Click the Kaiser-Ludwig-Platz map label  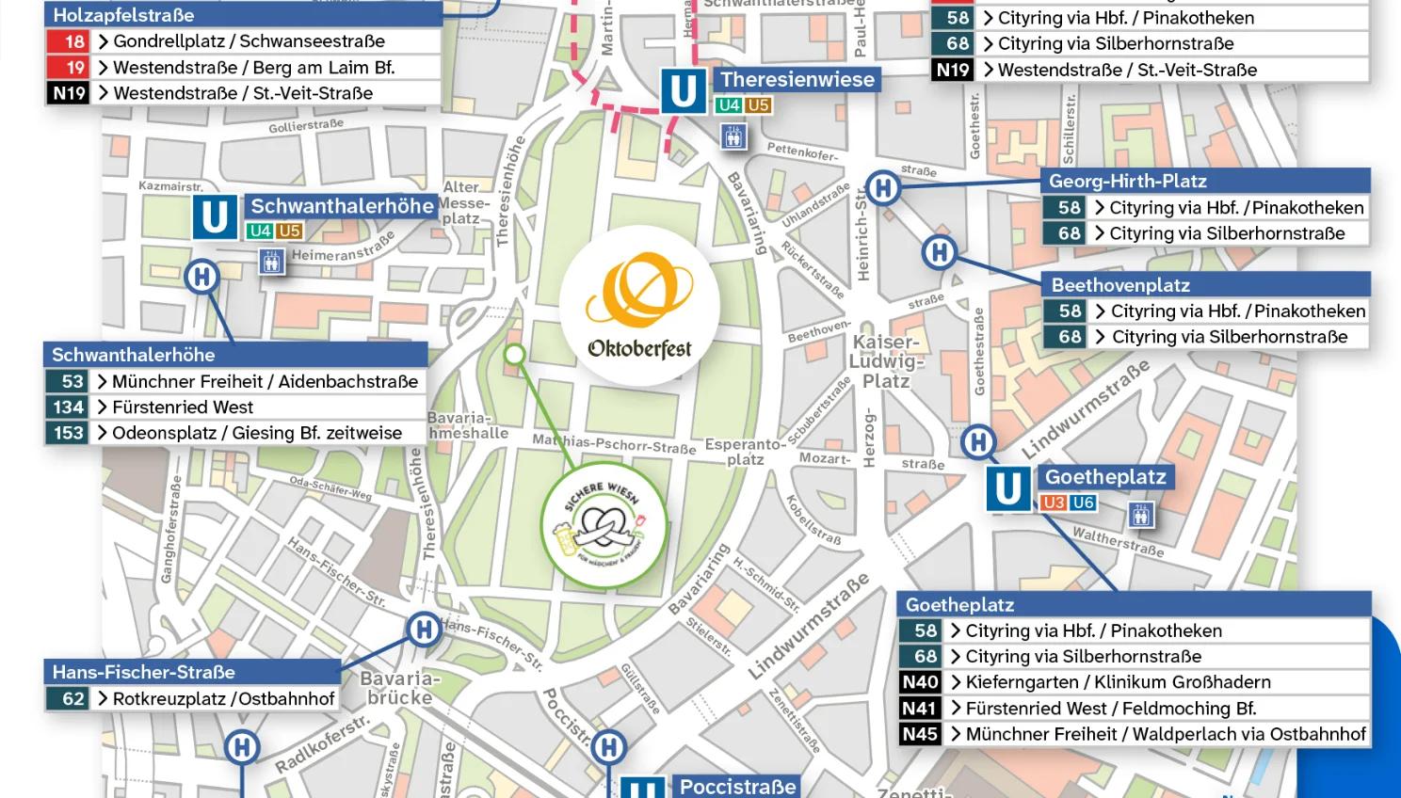pos(884,361)
